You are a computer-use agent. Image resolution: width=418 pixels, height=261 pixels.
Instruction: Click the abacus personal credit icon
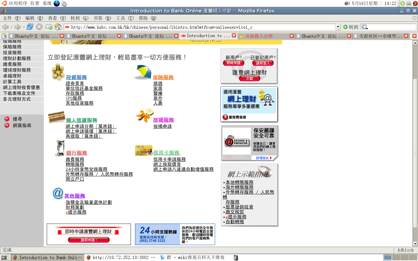tap(57, 117)
